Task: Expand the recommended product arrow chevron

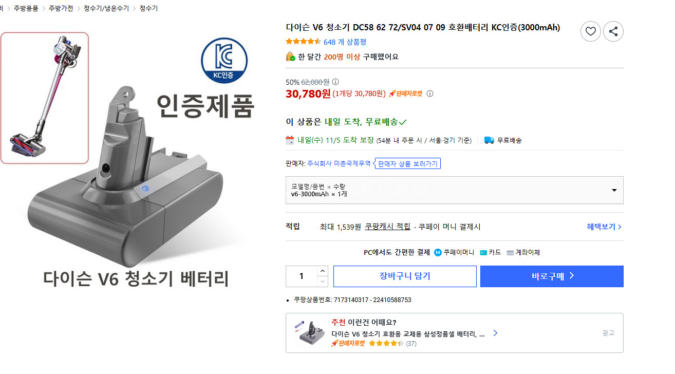Action: 495,332
